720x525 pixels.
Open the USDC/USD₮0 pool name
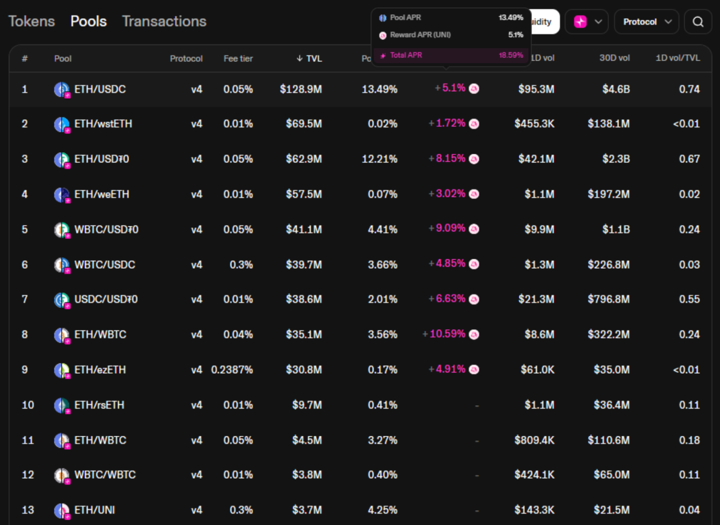106,299
